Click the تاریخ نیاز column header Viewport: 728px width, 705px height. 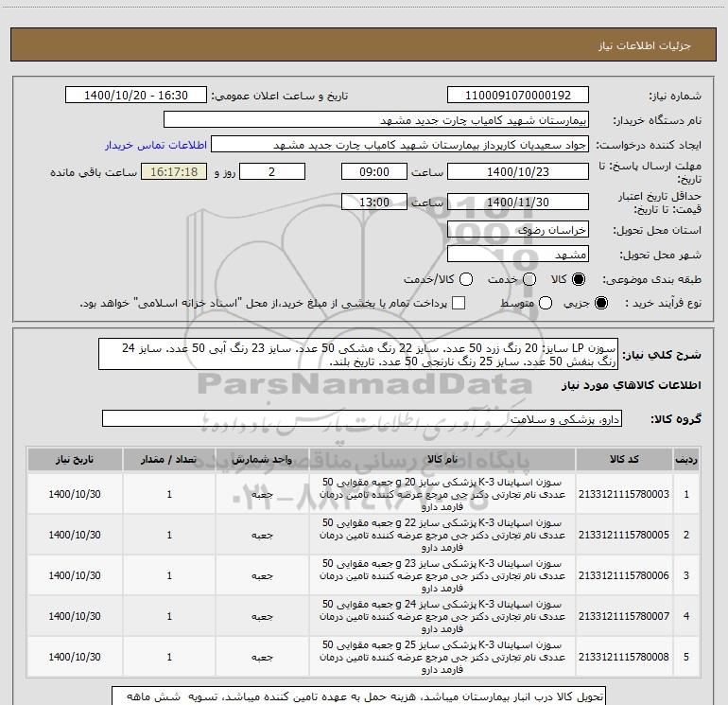pos(75,459)
